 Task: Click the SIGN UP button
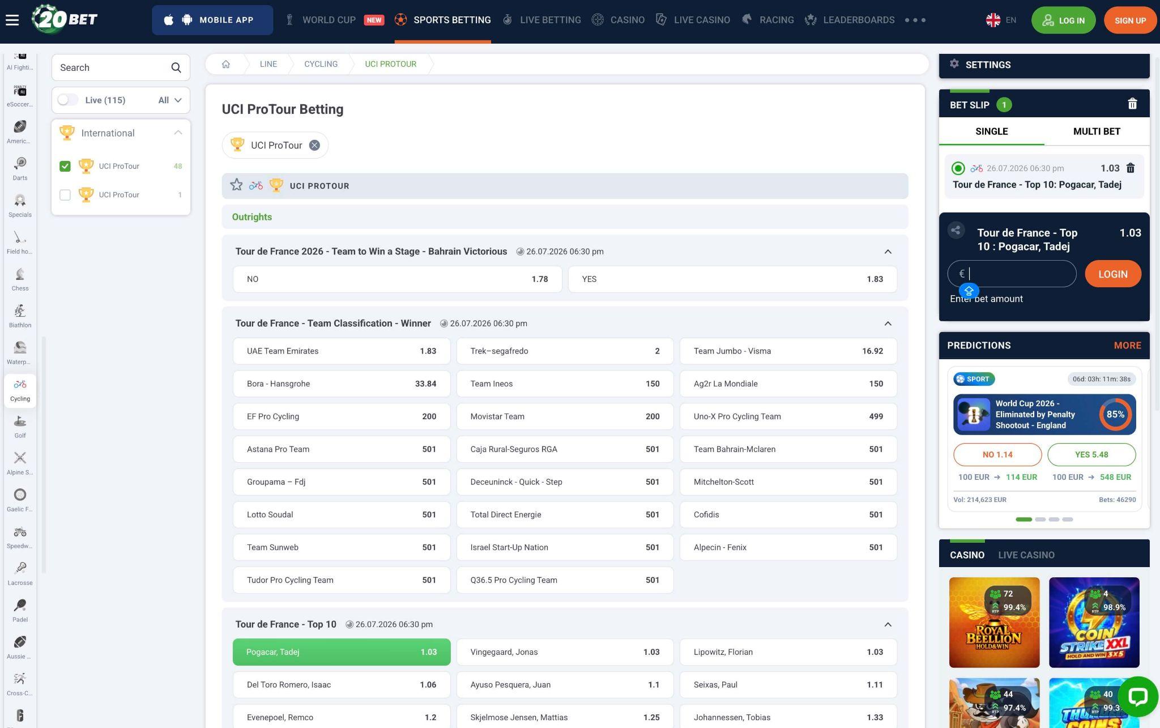[1130, 20]
